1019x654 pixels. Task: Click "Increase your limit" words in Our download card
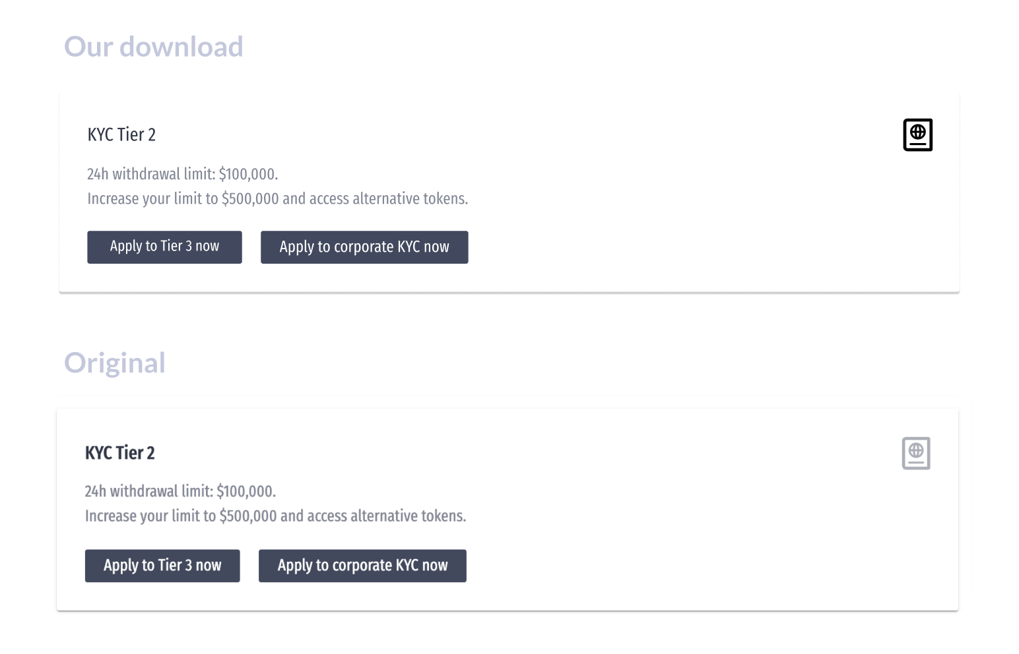[x=145, y=199]
